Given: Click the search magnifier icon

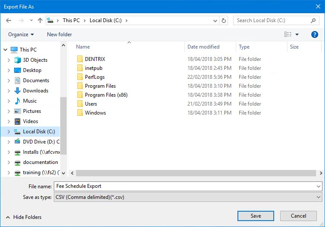Looking at the screenshot, I should point(313,20).
